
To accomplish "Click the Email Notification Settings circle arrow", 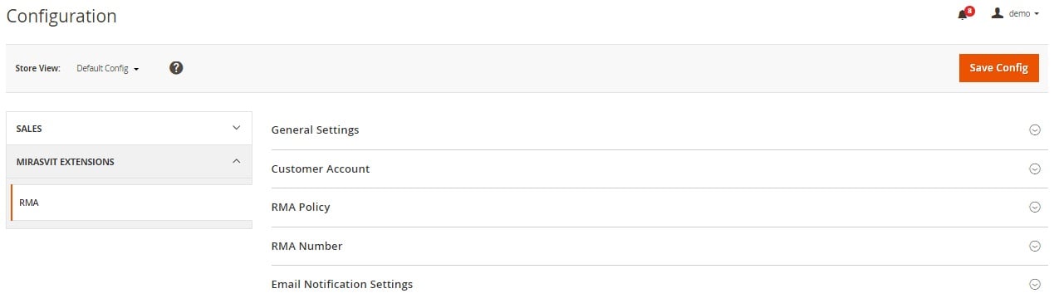I will (1035, 284).
